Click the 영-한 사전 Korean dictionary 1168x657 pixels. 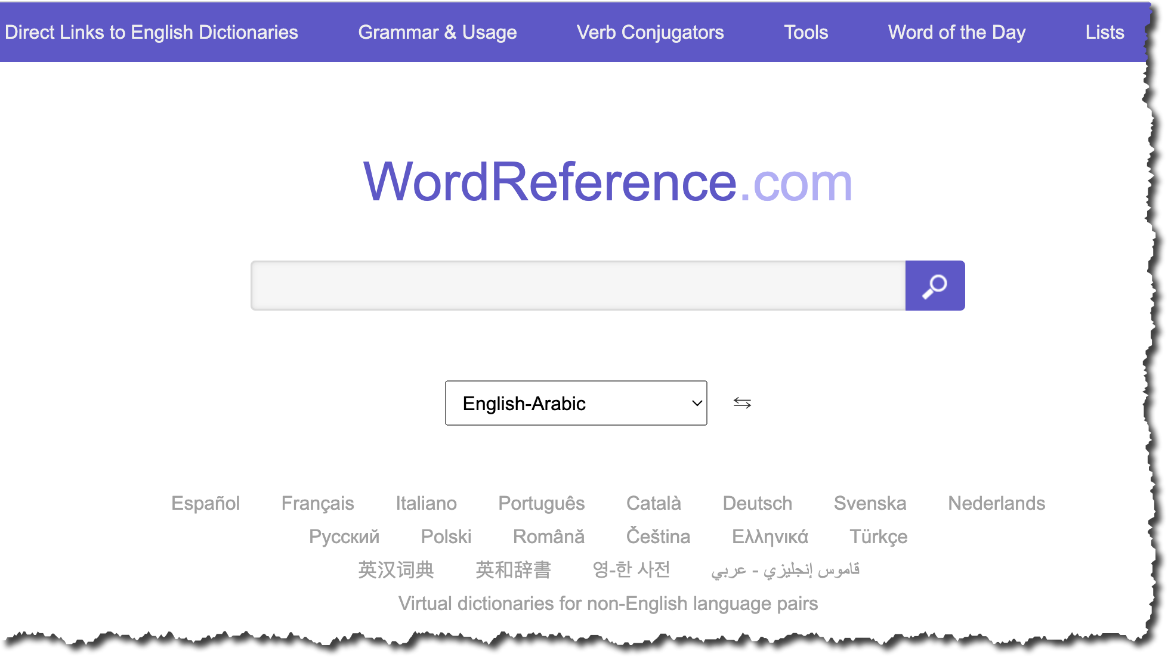[x=632, y=569]
